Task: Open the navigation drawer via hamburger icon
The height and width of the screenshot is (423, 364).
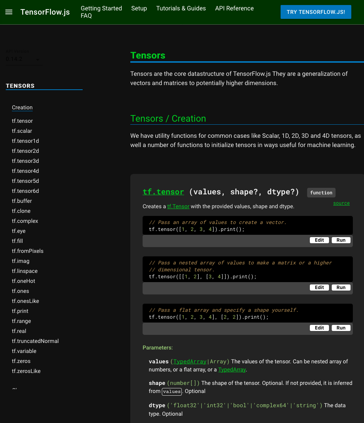Action: tap(9, 12)
